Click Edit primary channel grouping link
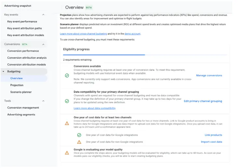The height and width of the screenshot is (168, 238). (x=203, y=101)
